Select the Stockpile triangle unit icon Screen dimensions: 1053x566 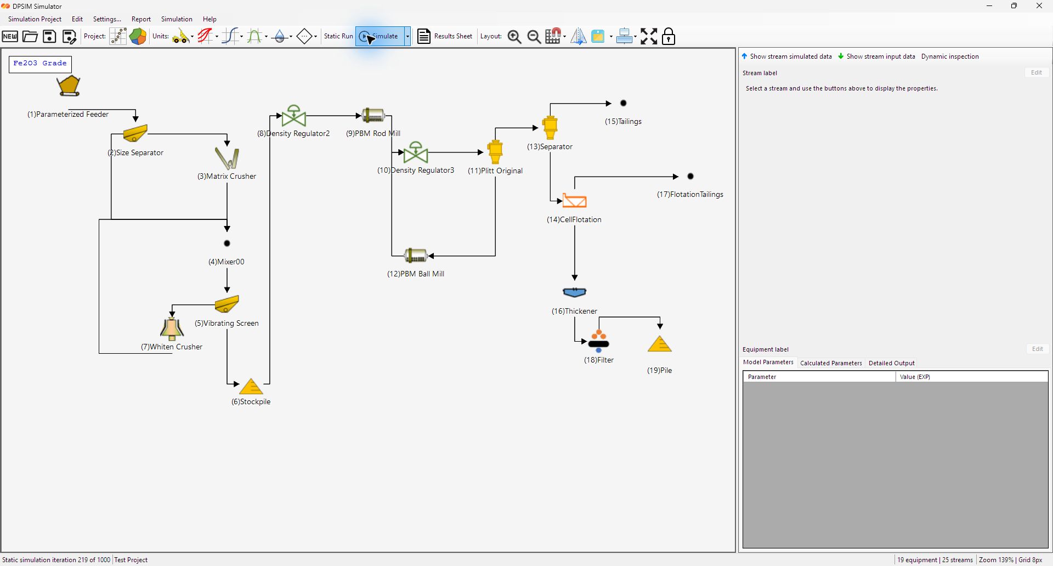[251, 387]
